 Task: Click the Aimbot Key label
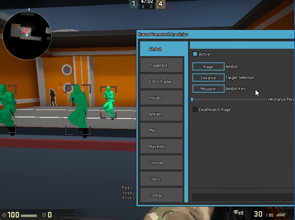[x=235, y=89]
